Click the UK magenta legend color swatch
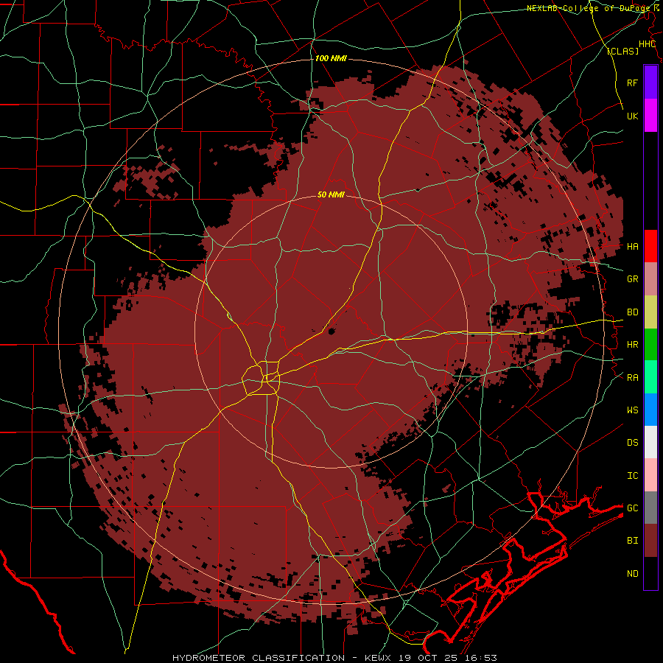The height and width of the screenshot is (663, 663). pyautogui.click(x=650, y=115)
